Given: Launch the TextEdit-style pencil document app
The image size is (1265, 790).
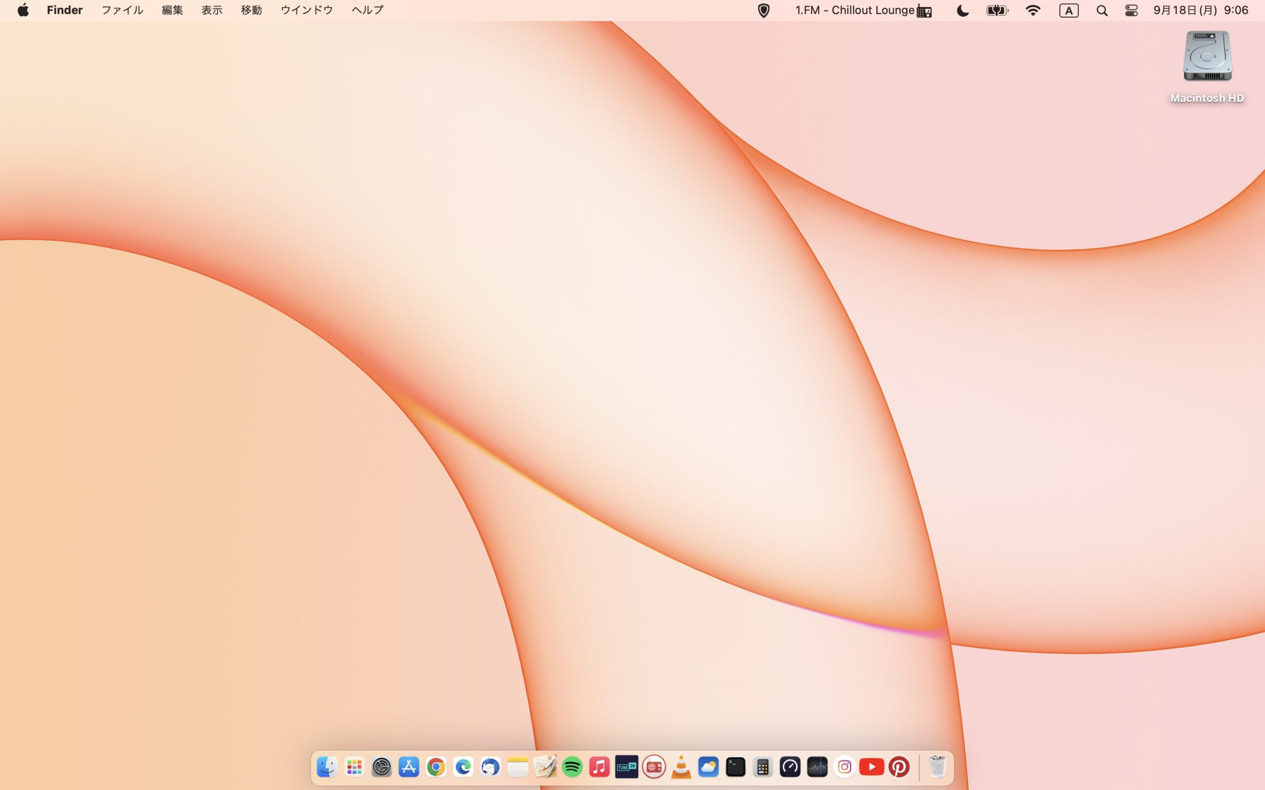Looking at the screenshot, I should click(x=545, y=766).
